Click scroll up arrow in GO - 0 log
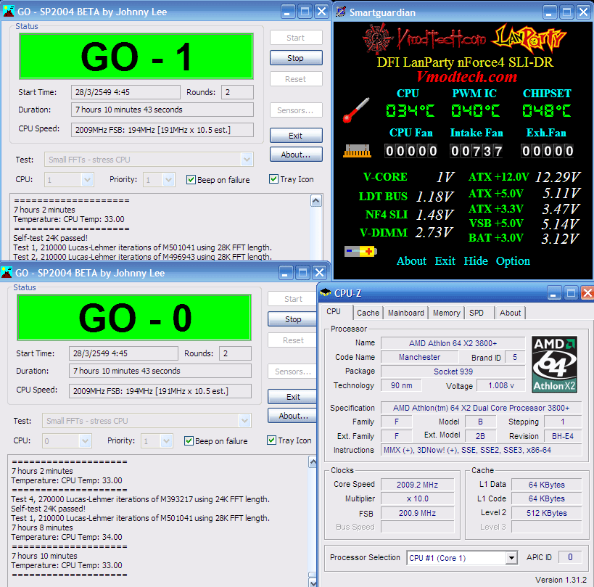Viewport: 594px width, 587px height. (x=313, y=462)
